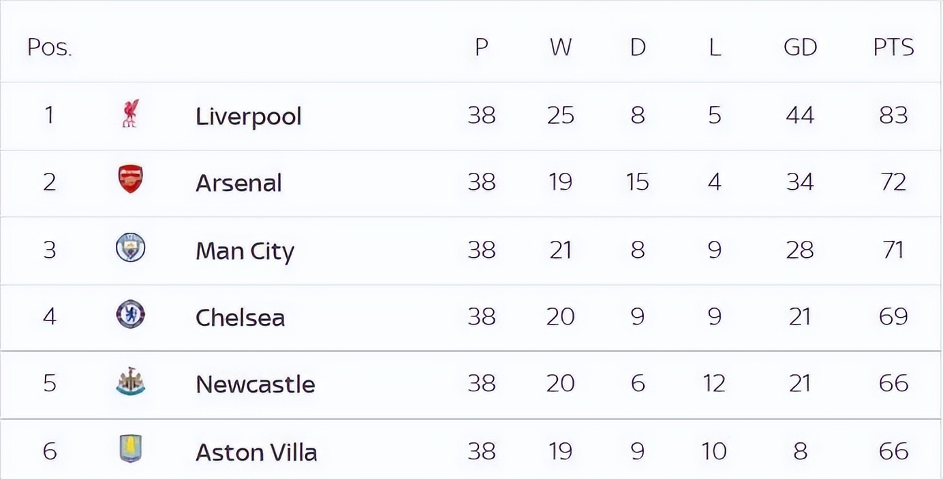
Task: Select the W column header
Action: [560, 48]
